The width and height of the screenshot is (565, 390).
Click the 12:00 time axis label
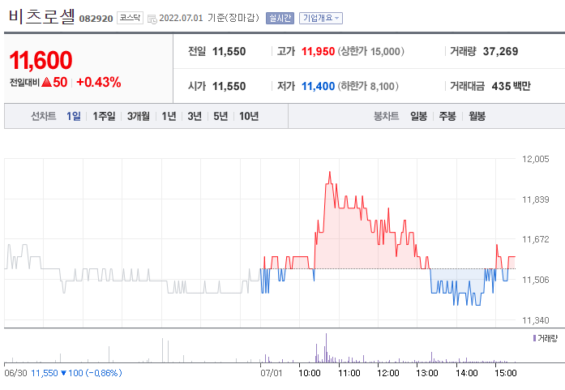(388, 373)
